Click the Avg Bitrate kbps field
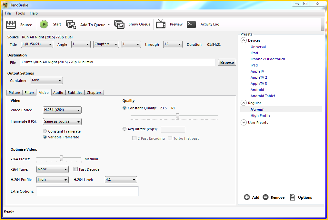This screenshot has width=328, height=220. (173, 130)
